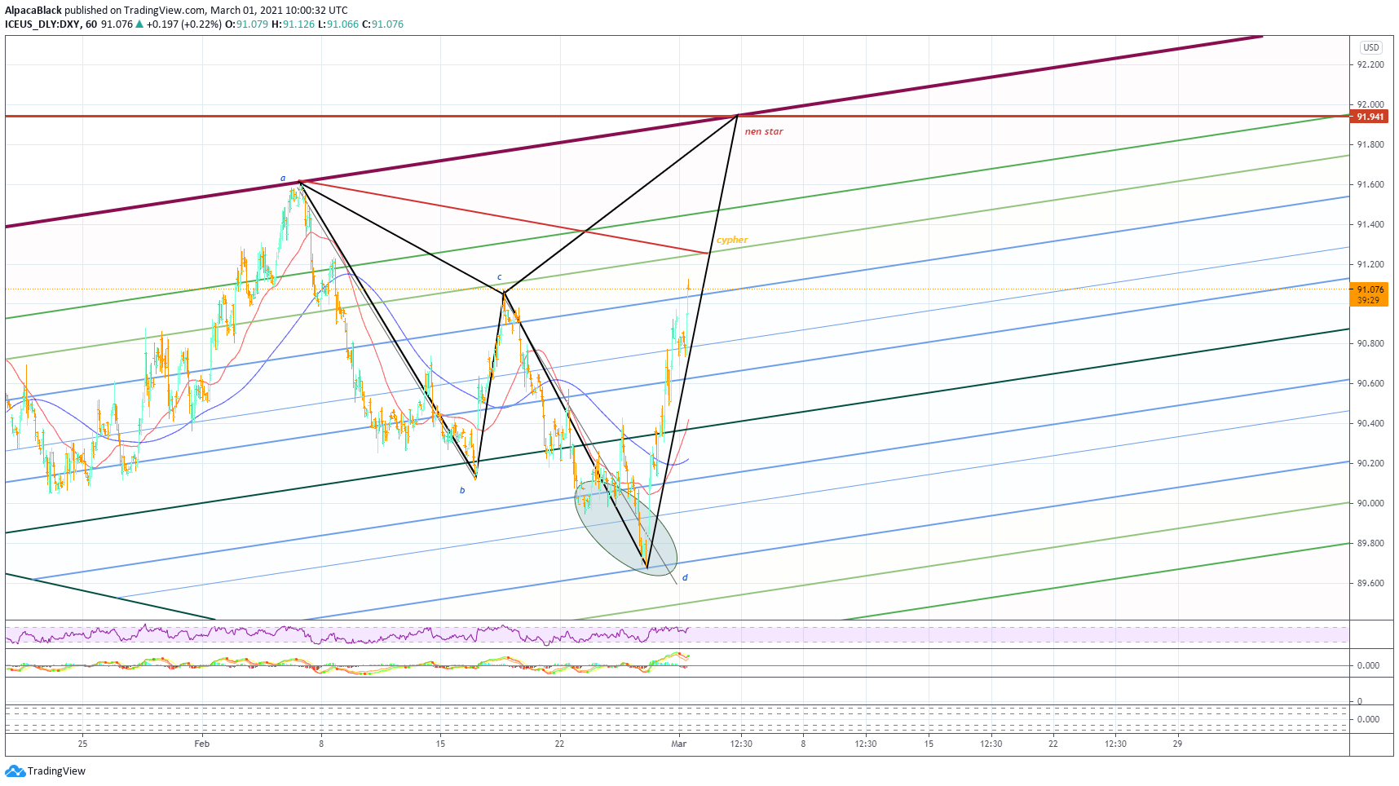Click the 90.000 price axis label
The height and width of the screenshot is (786, 1399).
[1370, 503]
